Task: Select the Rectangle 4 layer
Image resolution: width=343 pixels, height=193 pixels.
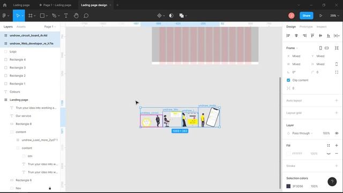Action: pyautogui.click(x=30, y=60)
